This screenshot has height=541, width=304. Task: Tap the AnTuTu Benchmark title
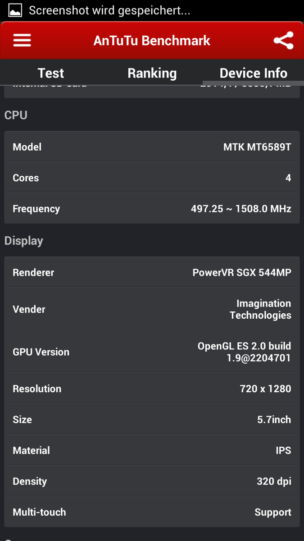pyautogui.click(x=152, y=41)
